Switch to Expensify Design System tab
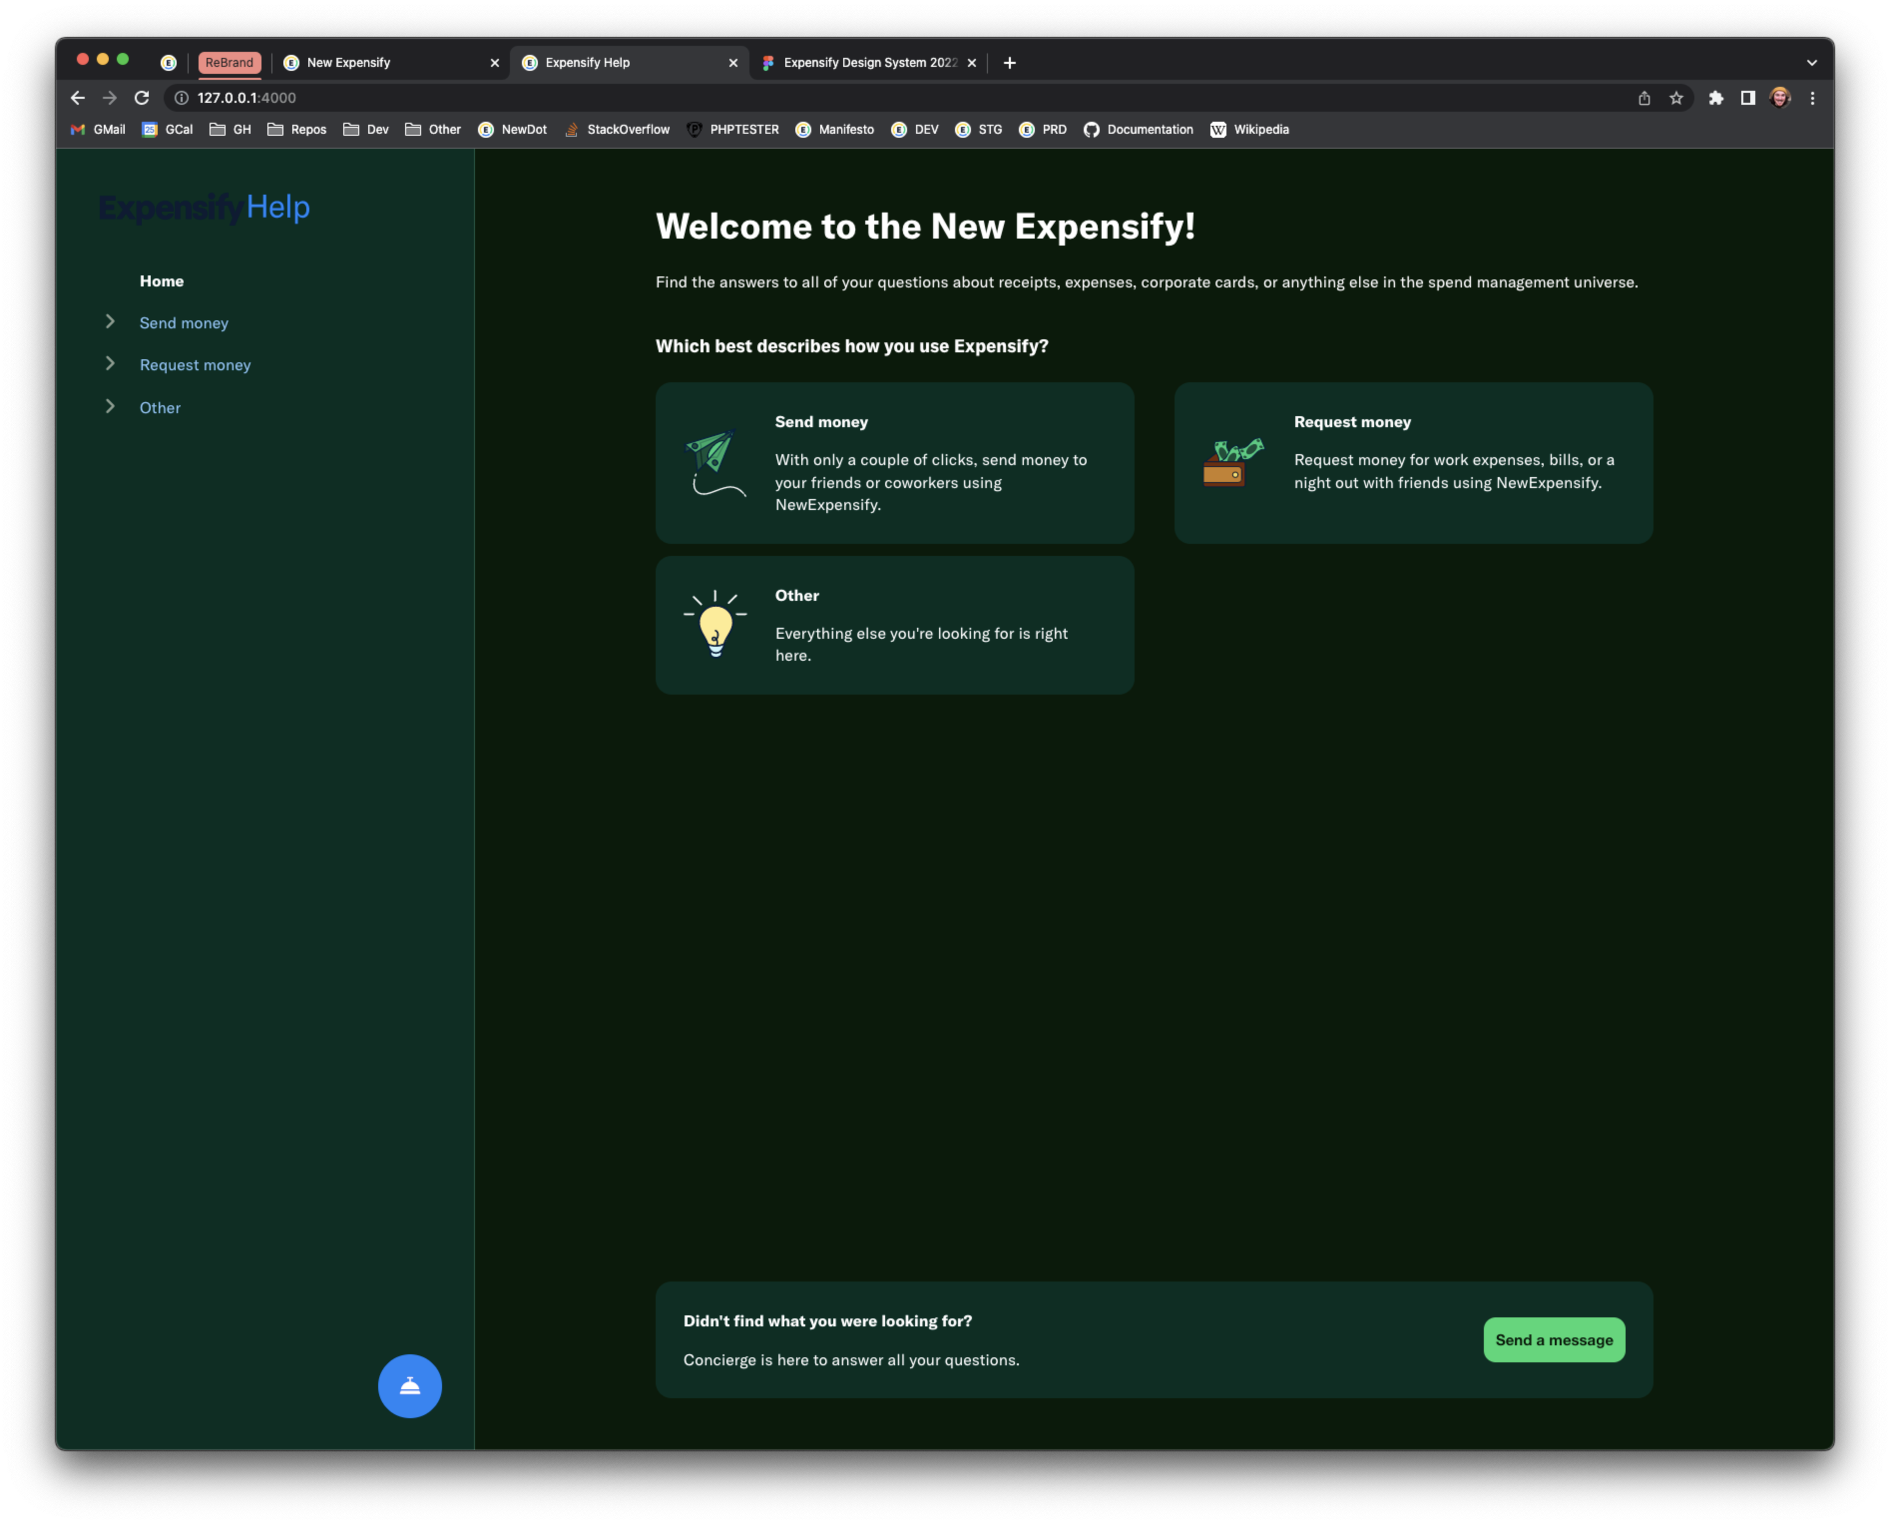Screen dimensions: 1890x1524 pos(869,62)
